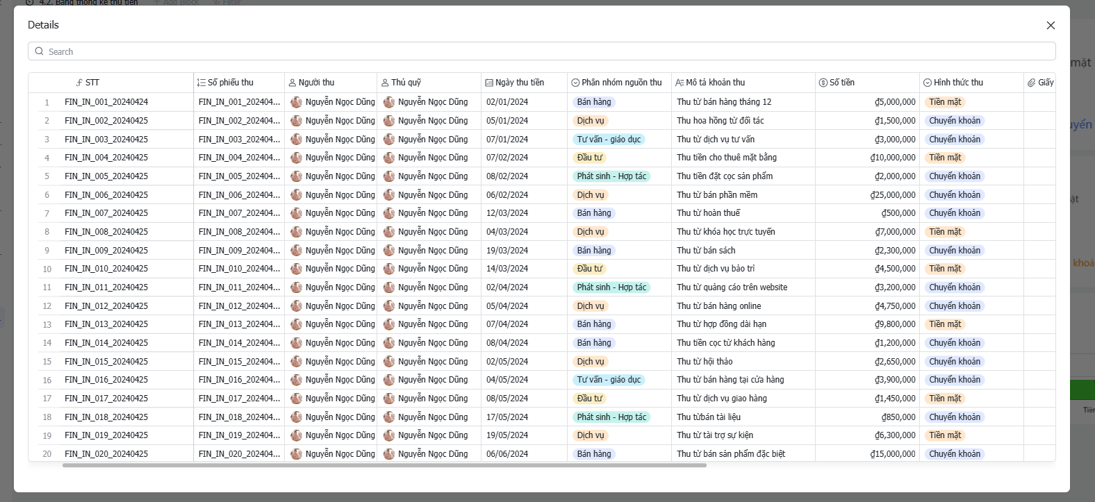Select cell FIN_IN_013_20240425 in STT column
This screenshot has width=1095, height=502.
(106, 324)
